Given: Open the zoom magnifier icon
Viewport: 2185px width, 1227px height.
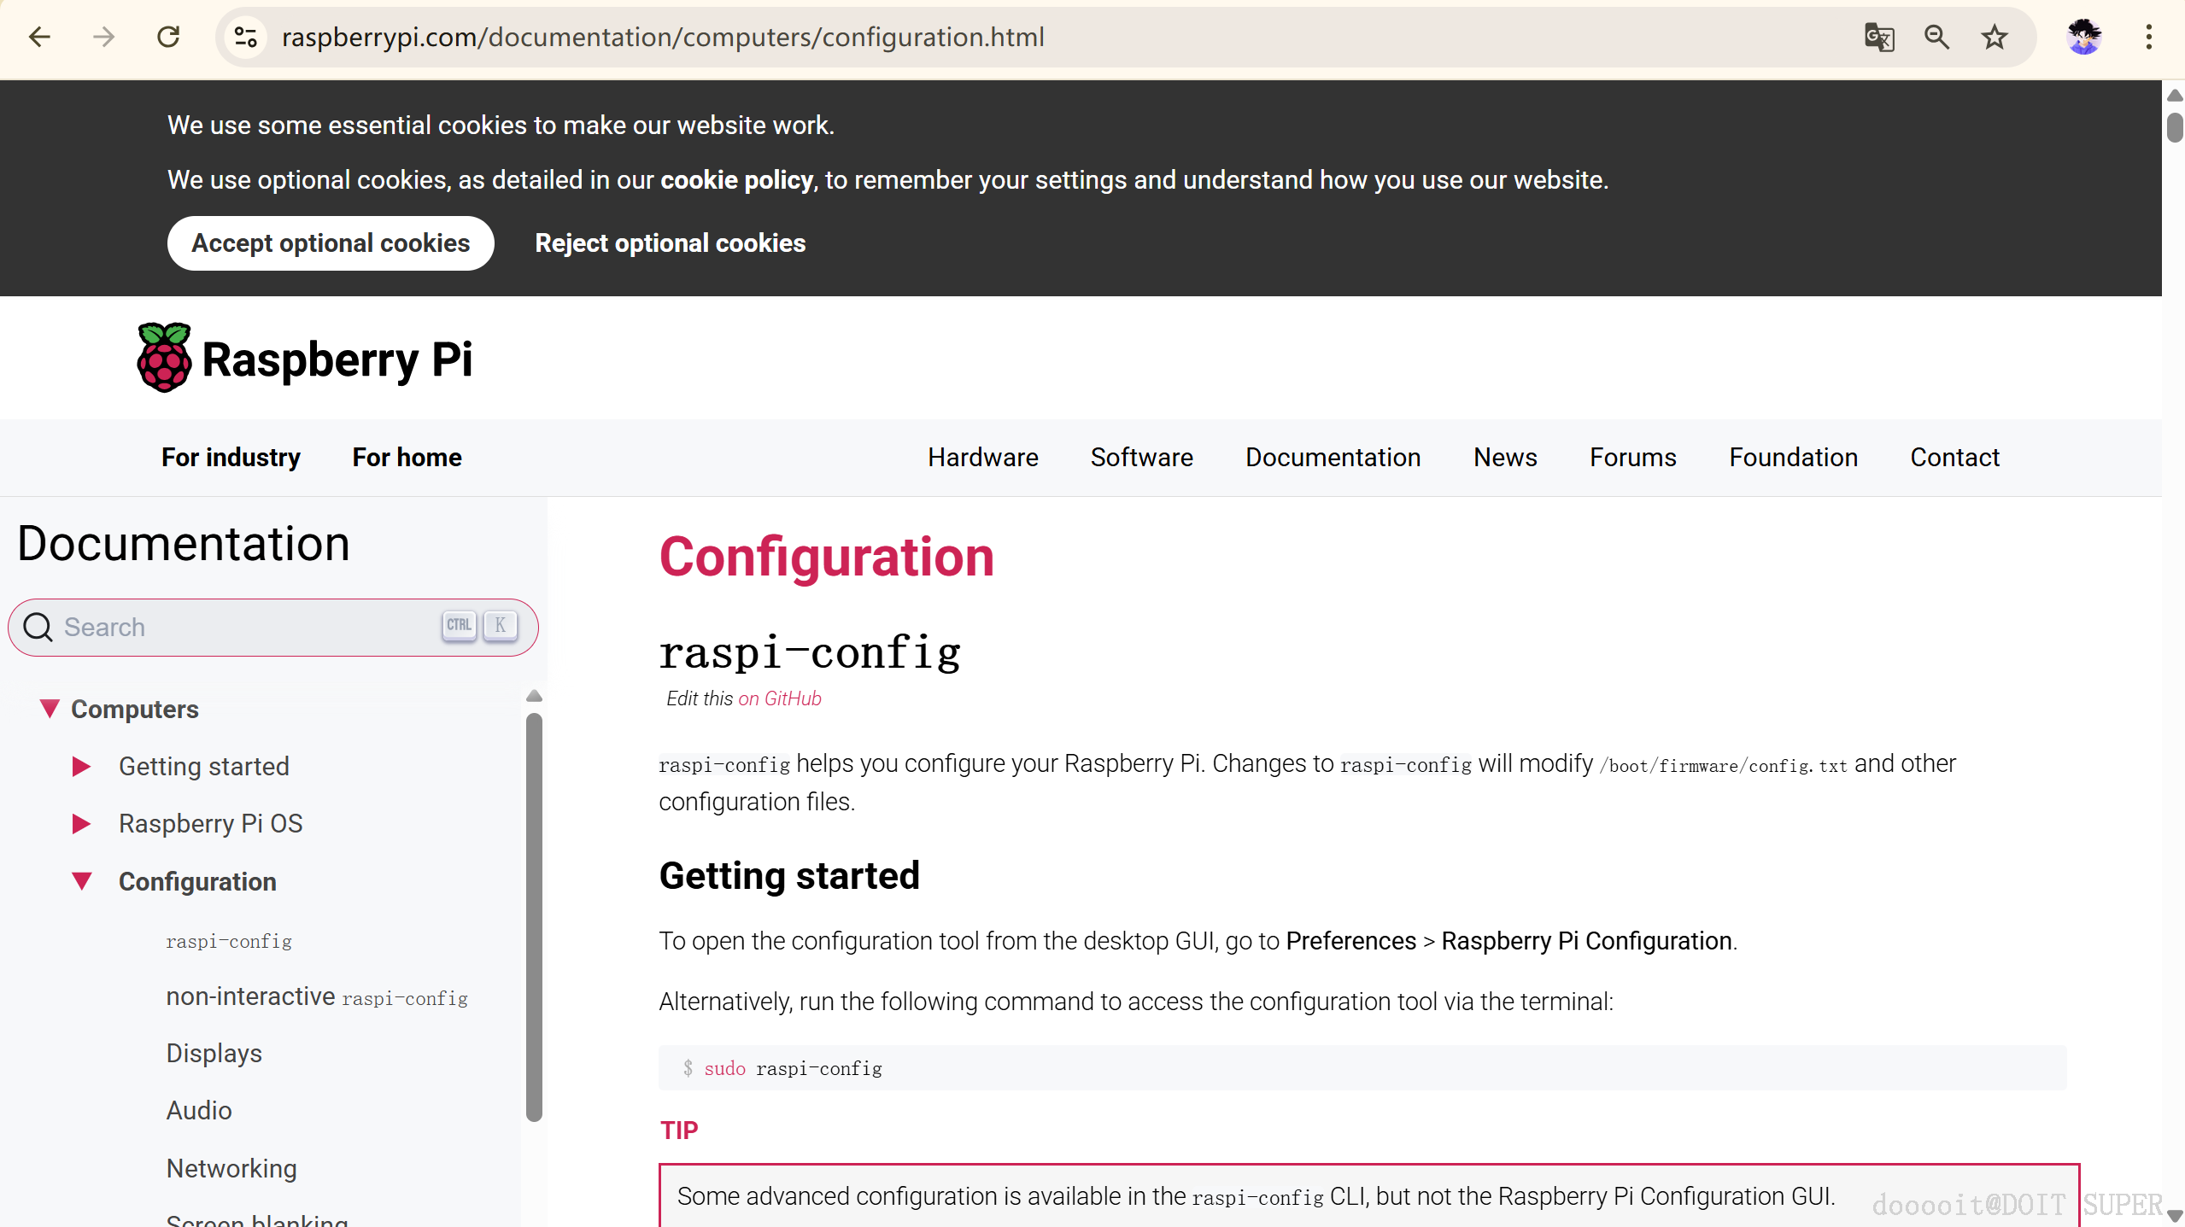Looking at the screenshot, I should coord(1936,37).
